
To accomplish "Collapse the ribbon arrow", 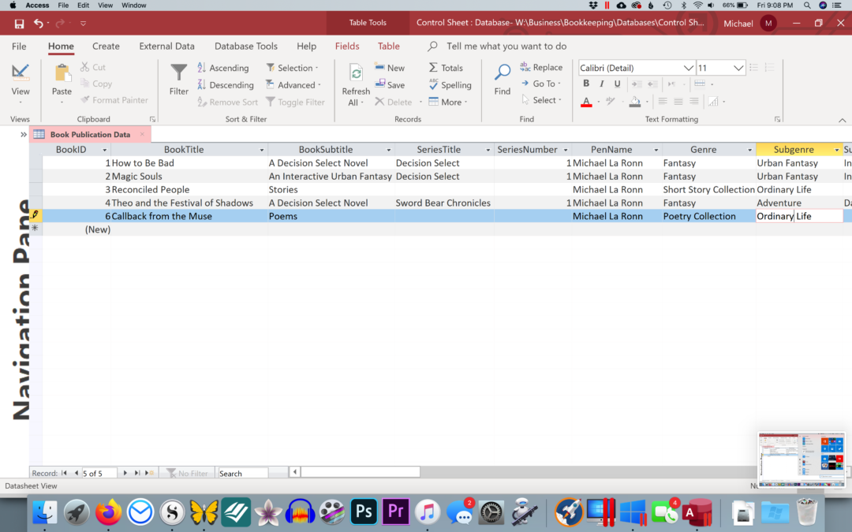I will 842,120.
